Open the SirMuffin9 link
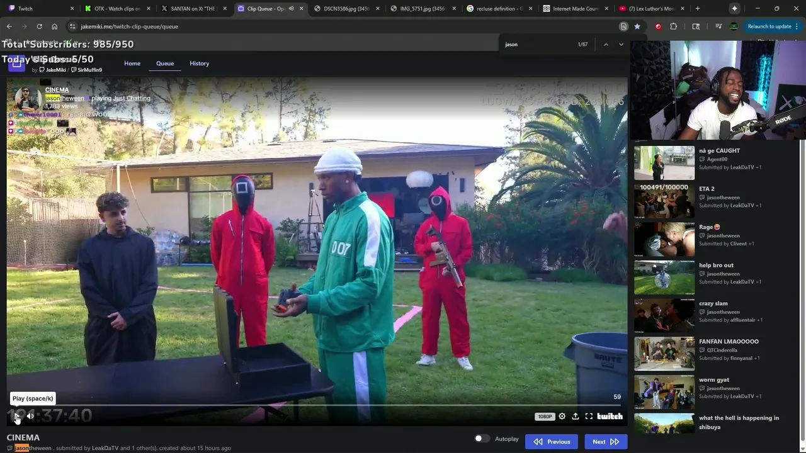The image size is (806, 453). tap(87, 70)
